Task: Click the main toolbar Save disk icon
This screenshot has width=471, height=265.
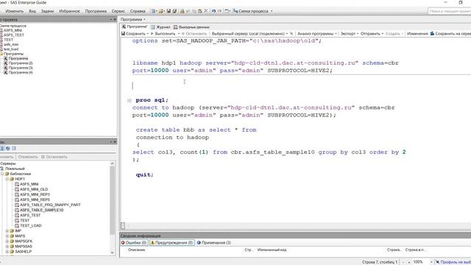Action: 169,11
